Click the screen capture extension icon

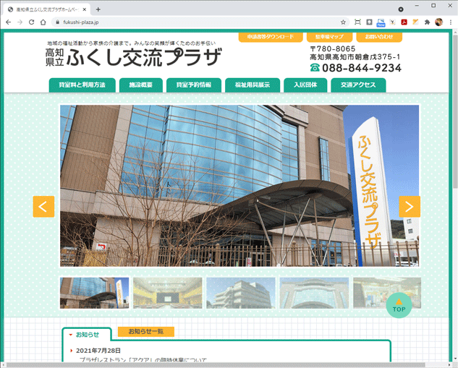click(x=357, y=22)
